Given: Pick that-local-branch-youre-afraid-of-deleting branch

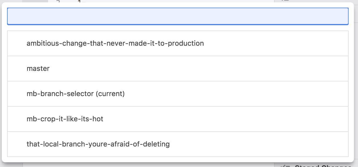Looking at the screenshot, I should 98,144.
